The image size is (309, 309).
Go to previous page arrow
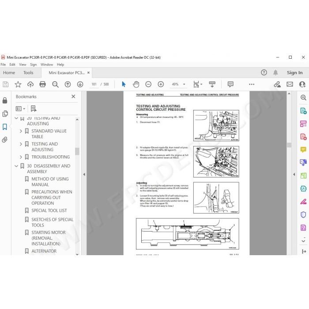click(x=68, y=84)
